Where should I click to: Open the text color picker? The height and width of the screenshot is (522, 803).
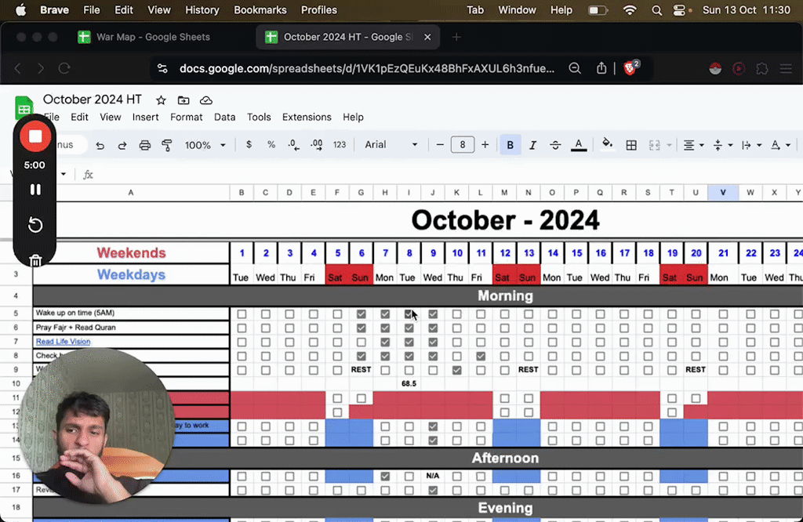(579, 145)
